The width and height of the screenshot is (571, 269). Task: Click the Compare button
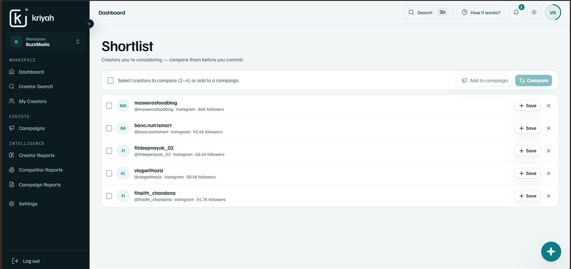point(534,80)
